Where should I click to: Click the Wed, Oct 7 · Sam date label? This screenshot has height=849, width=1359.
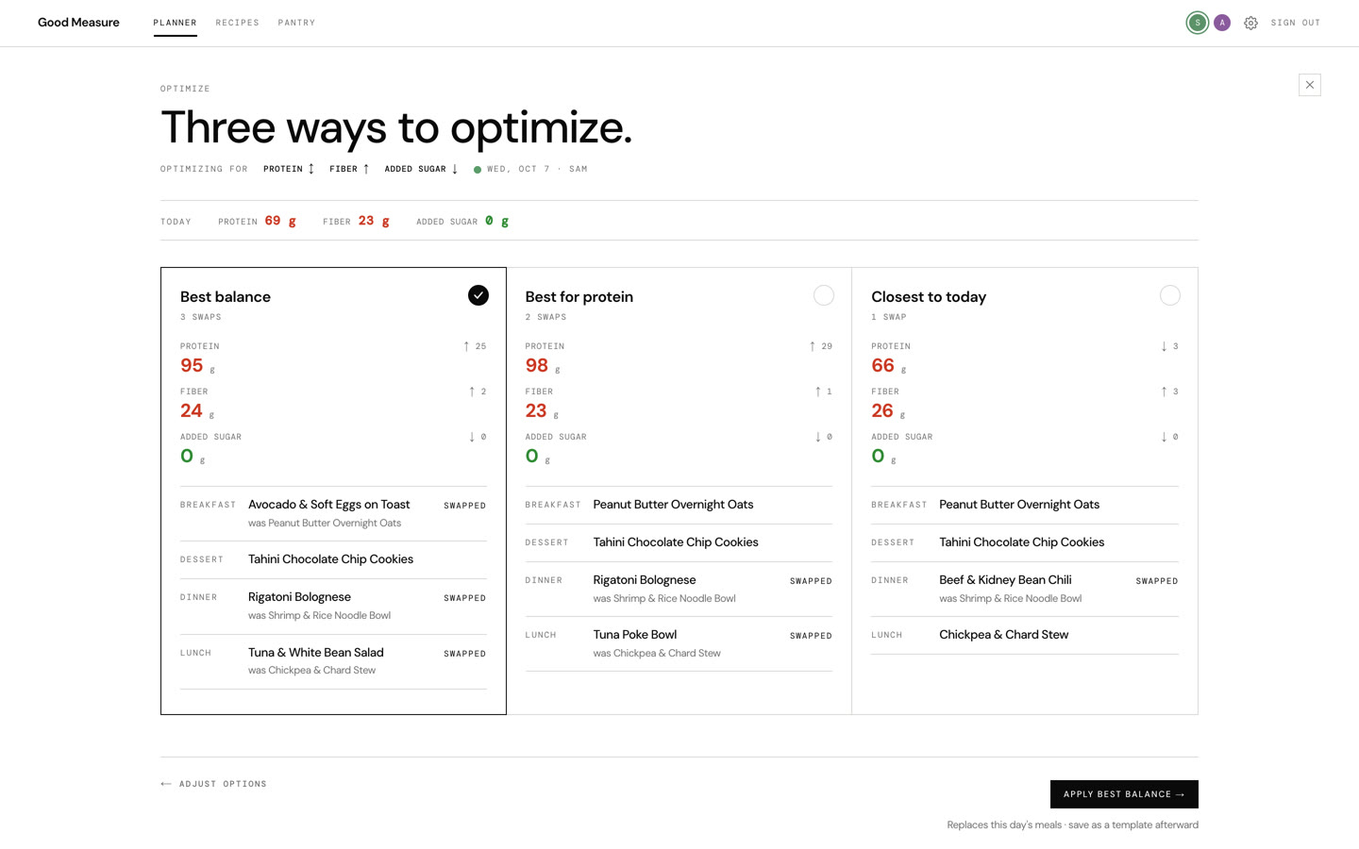coord(530,169)
